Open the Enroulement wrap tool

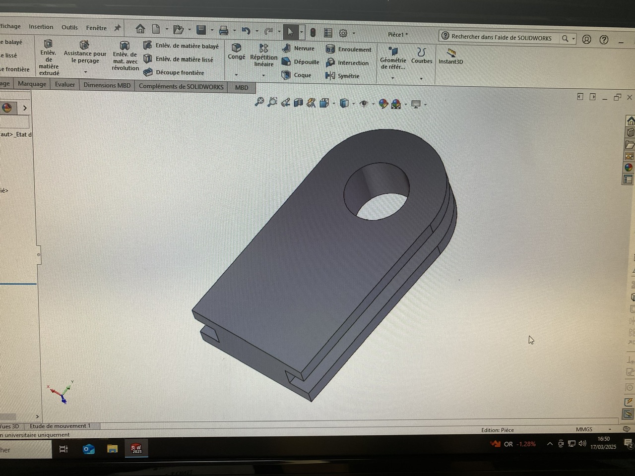[330, 49]
